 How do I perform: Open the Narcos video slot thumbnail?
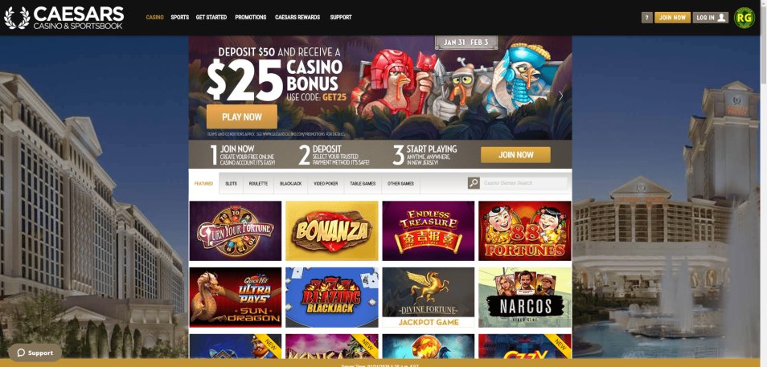[x=525, y=297]
